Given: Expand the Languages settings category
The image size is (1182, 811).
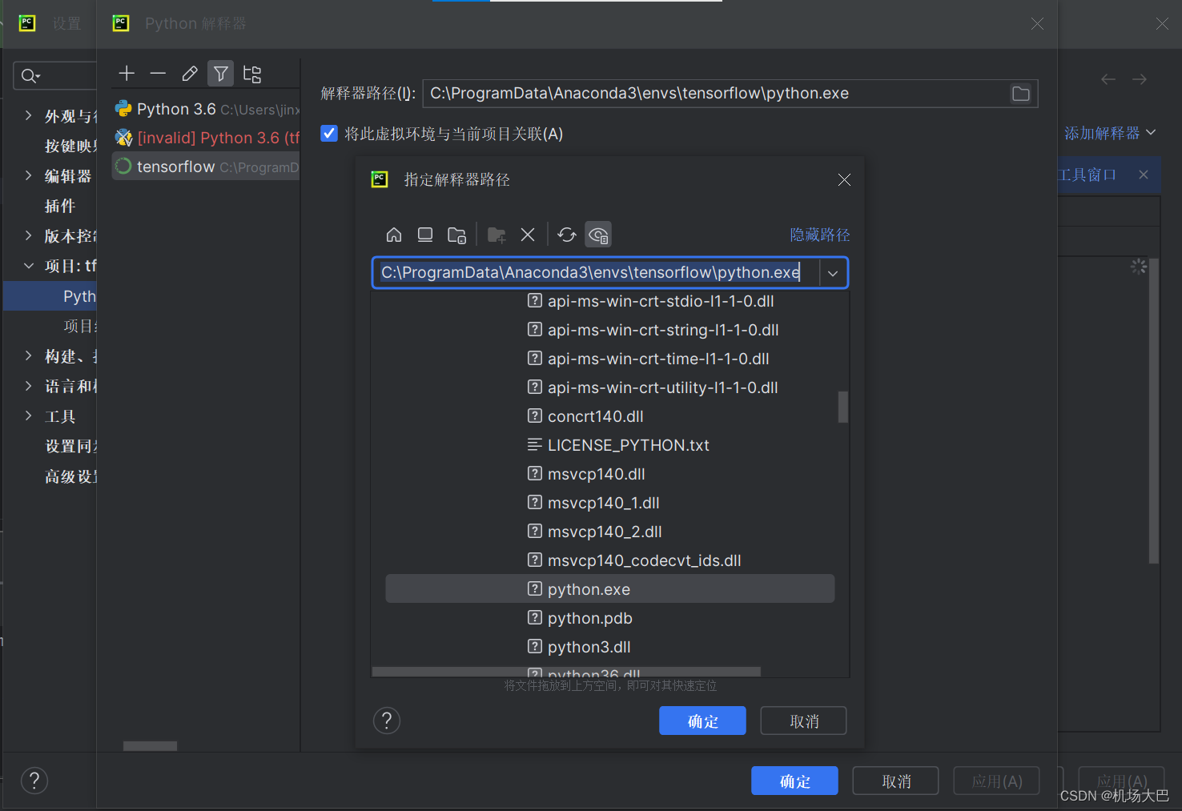Looking at the screenshot, I should [29, 386].
